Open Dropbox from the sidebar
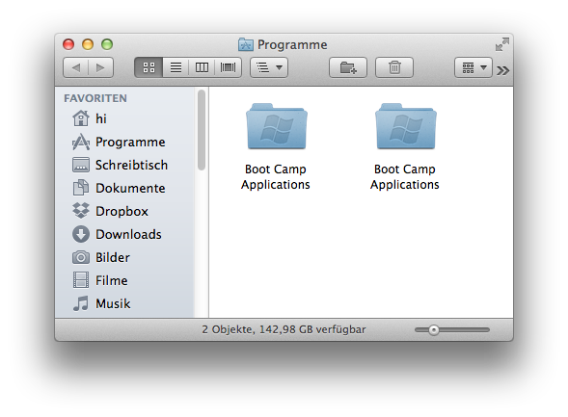 coord(124,211)
